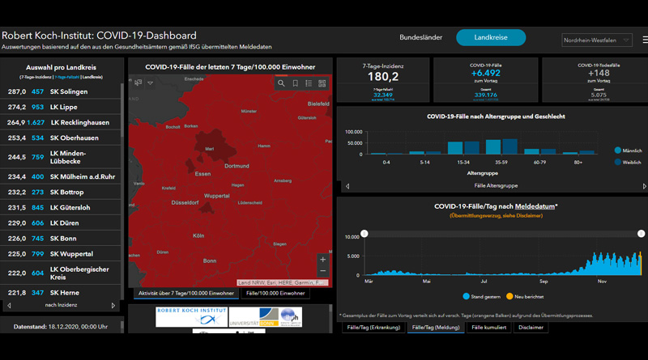This screenshot has height=360, width=648.
Task: Select SK Mülheim a.d.Ruhr row
Action: [60, 176]
